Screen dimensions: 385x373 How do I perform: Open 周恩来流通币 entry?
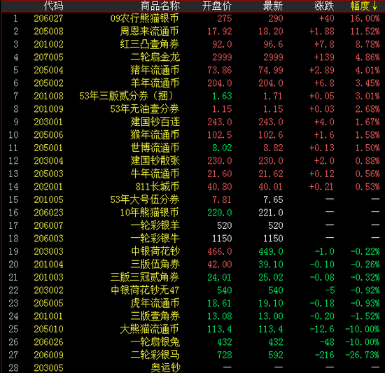149,31
